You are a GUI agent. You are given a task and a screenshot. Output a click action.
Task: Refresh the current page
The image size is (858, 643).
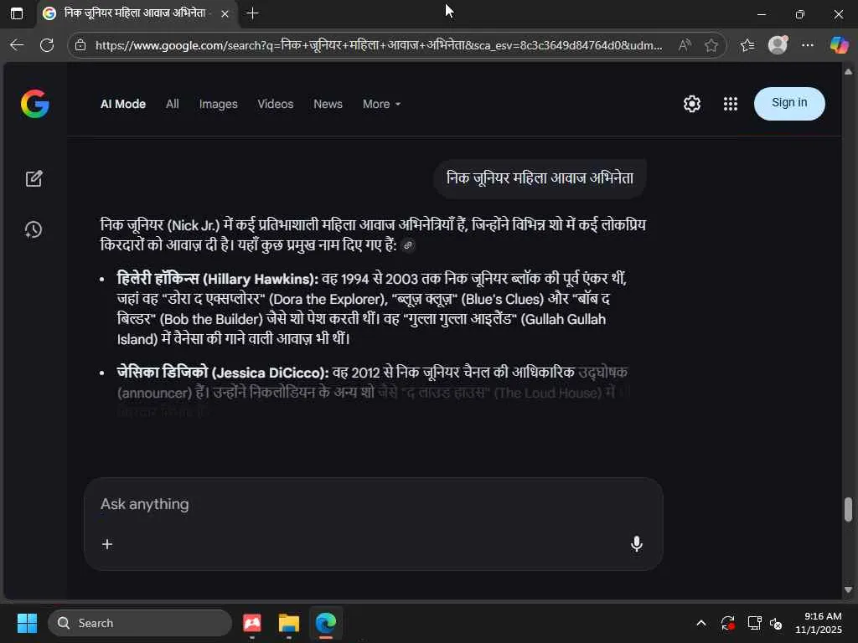click(47, 45)
